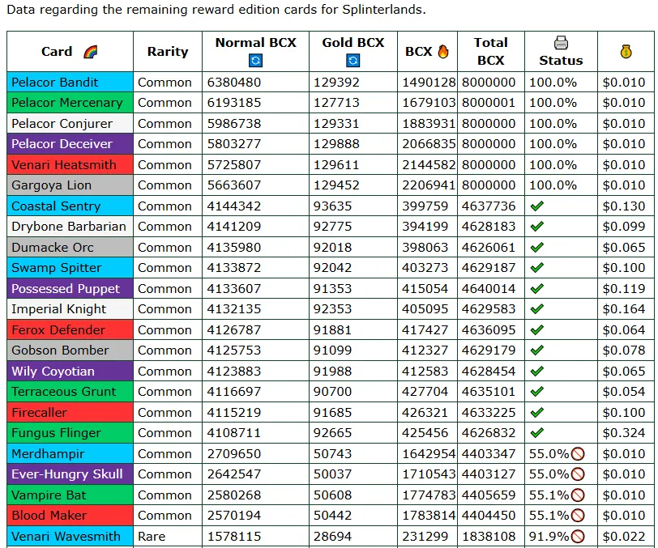Click the $0.324 price for Fungus Flinger
The image size is (658, 548).
(x=624, y=433)
